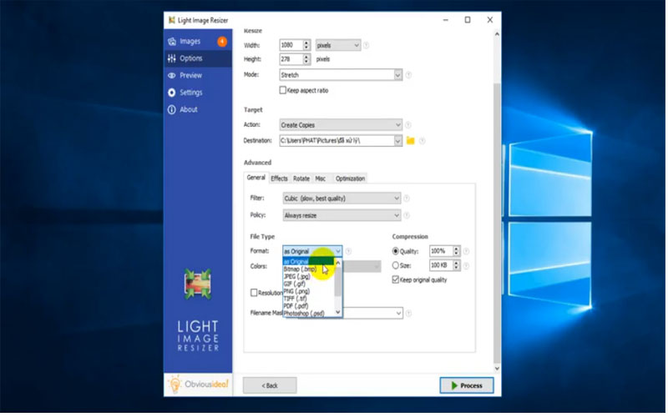
Task: Click the format list scroll down arrow
Action: coord(338,312)
